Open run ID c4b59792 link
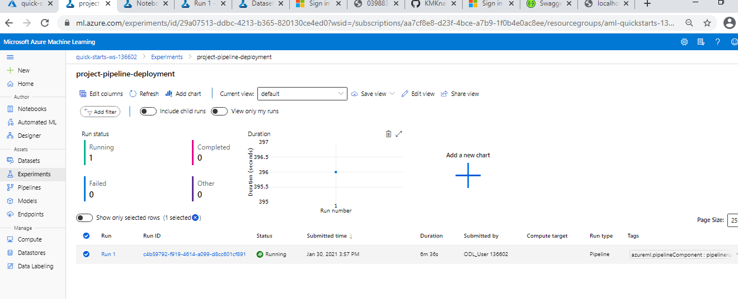 (194, 254)
